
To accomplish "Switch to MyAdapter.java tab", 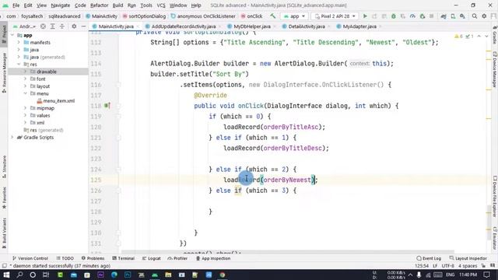I will click(359, 26).
